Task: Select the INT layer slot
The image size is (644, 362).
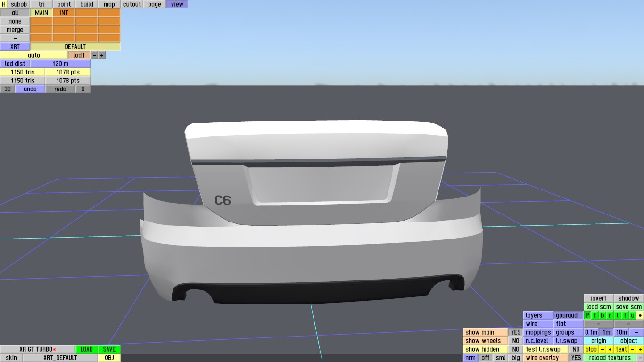Action: [x=64, y=13]
